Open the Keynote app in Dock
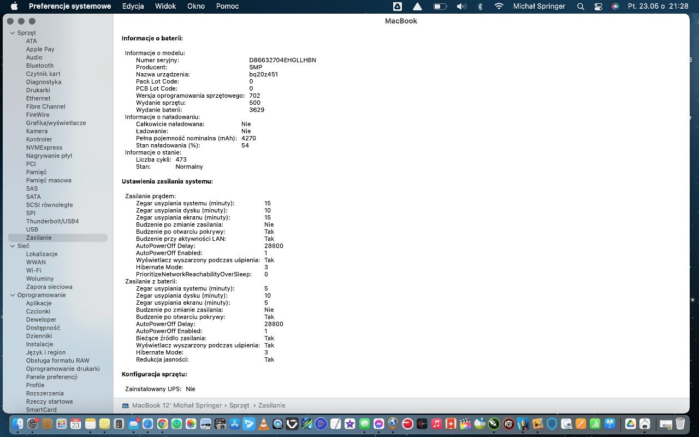This screenshot has height=437, width=699. [609, 424]
